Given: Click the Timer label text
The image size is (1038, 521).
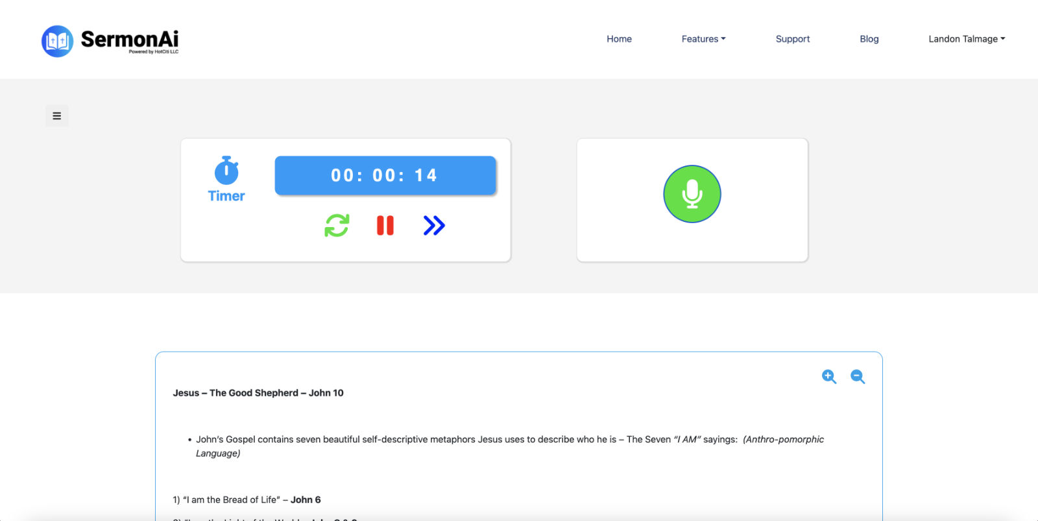Looking at the screenshot, I should [226, 196].
